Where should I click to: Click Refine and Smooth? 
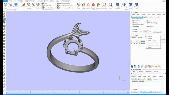[130, 6]
